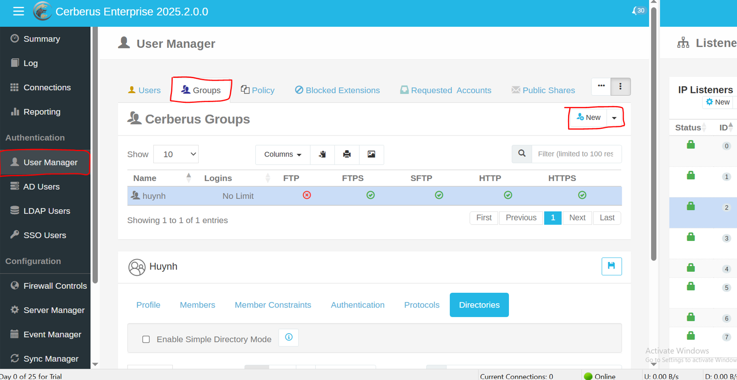Click the sidebar scroll down arrow
737x380 pixels.
tap(95, 364)
